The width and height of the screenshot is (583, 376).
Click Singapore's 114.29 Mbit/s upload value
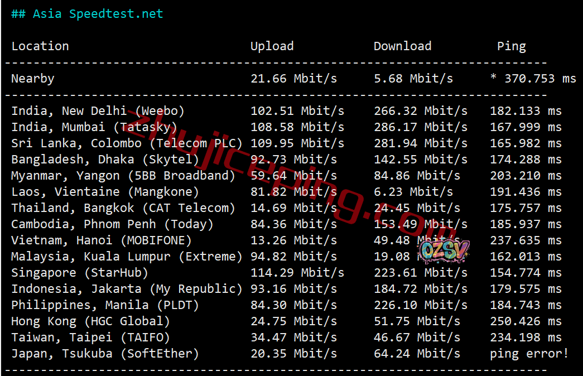[297, 273]
